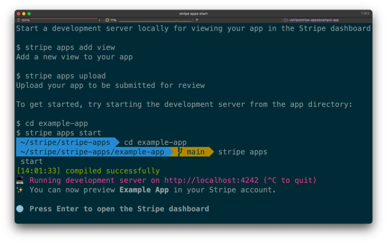Click the sparkles emoji before You can
This screenshot has height=243, width=387.
(x=20, y=190)
